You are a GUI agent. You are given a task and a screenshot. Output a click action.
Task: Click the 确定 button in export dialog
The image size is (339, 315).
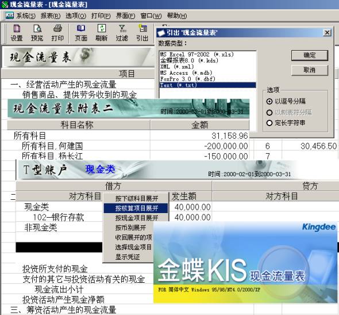(309, 55)
